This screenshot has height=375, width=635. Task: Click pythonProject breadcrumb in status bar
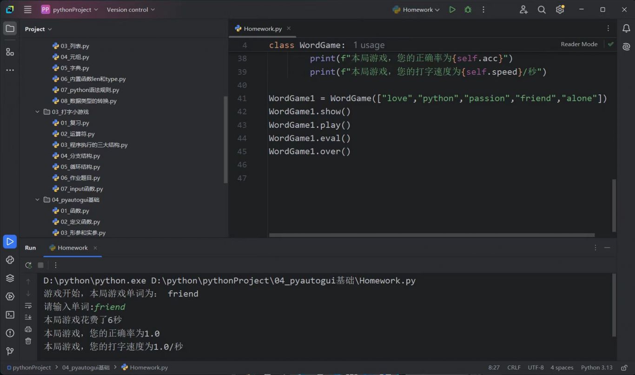(28, 367)
